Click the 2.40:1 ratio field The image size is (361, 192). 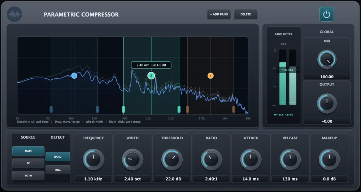point(211,179)
